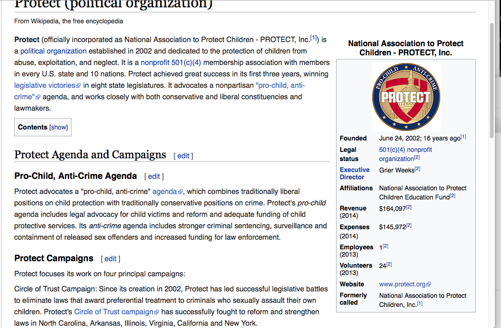This screenshot has width=501, height=328.
Task: Open the 'political organization' link
Action: point(53,51)
